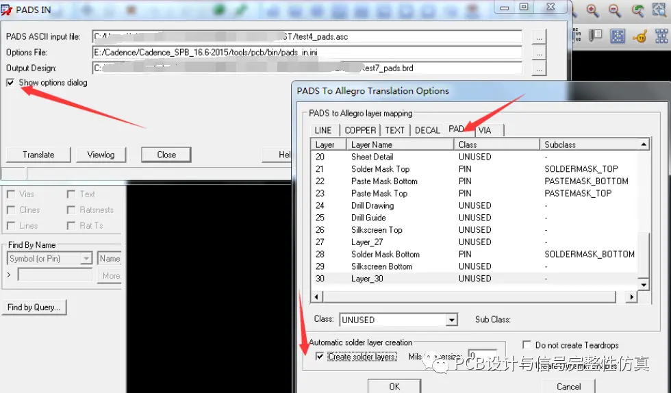Click the orange TP testpoint icon
The height and width of the screenshot is (393, 671).
[x=640, y=37]
